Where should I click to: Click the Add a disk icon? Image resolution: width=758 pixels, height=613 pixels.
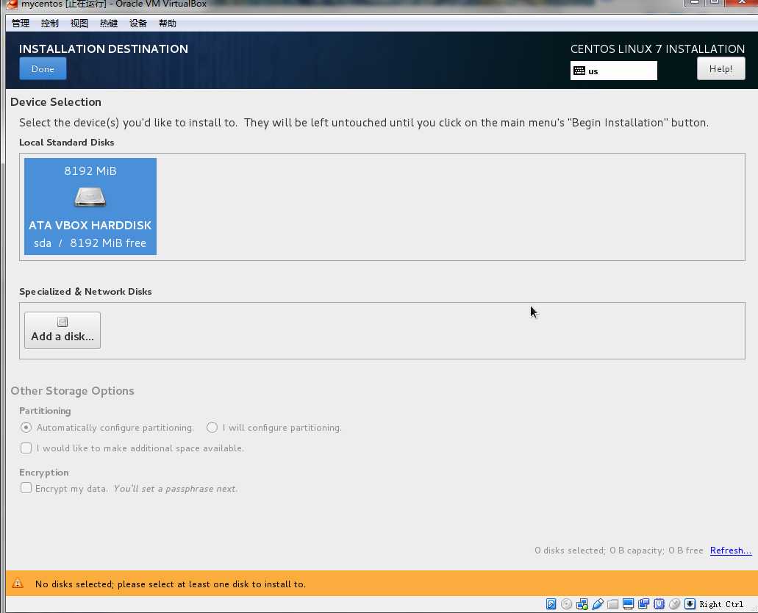coord(62,322)
